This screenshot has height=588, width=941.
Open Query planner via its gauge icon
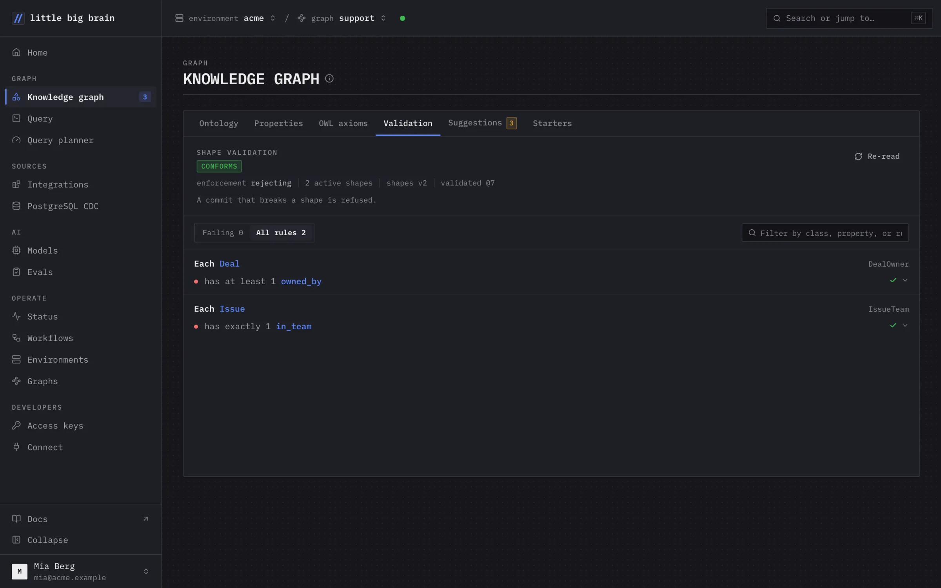pos(16,140)
